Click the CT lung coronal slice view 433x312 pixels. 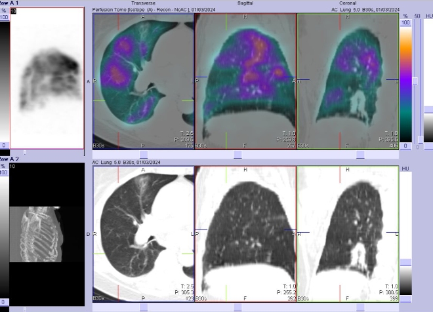[348, 234]
